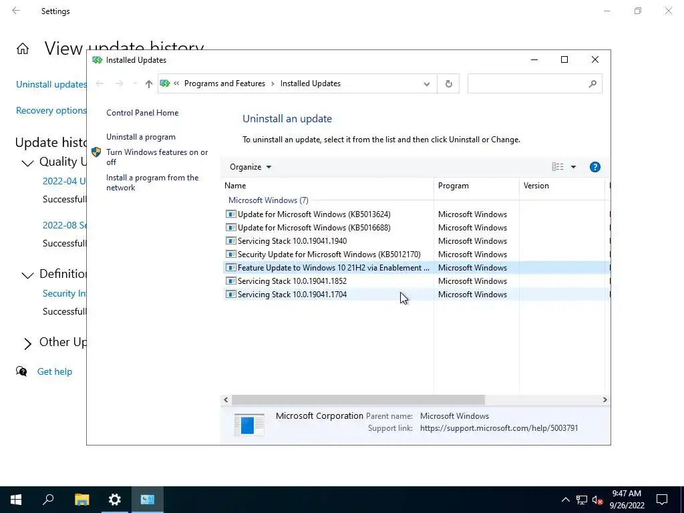Collapse the Microsoft Windows (7) group header
684x513 pixels.
(x=269, y=200)
